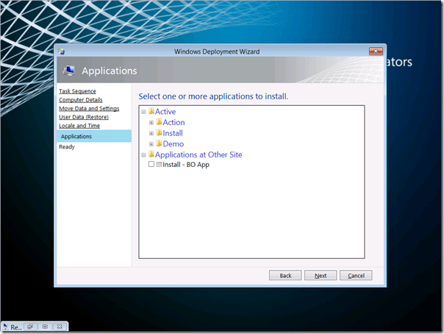This screenshot has width=444, height=334.
Task: Click the Active folder icon
Action: (x=151, y=112)
